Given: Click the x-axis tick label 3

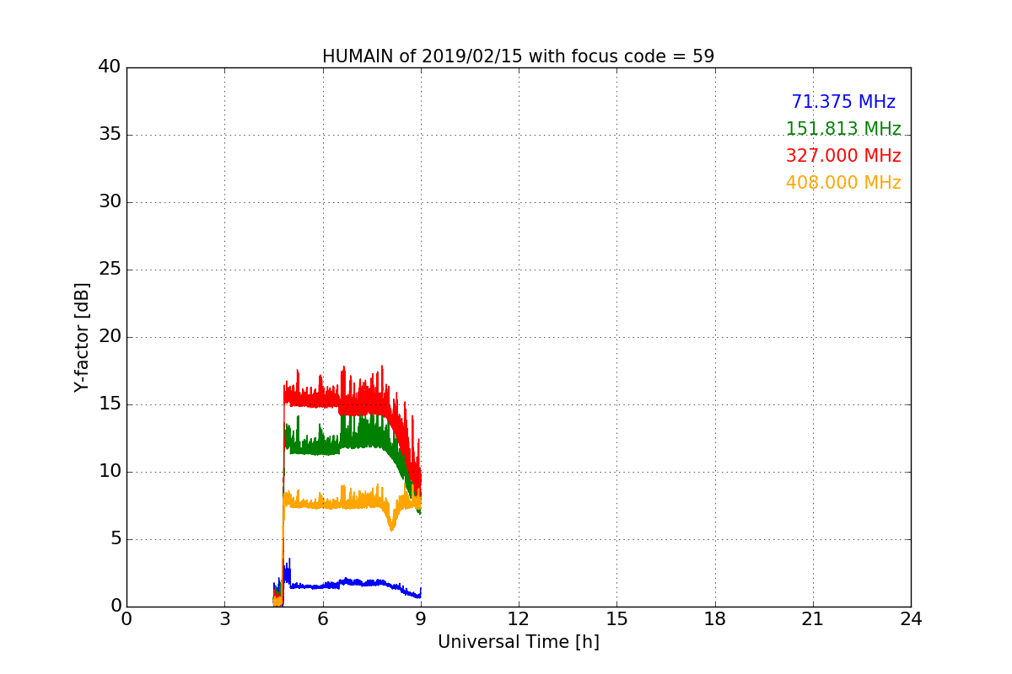Looking at the screenshot, I should [224, 619].
